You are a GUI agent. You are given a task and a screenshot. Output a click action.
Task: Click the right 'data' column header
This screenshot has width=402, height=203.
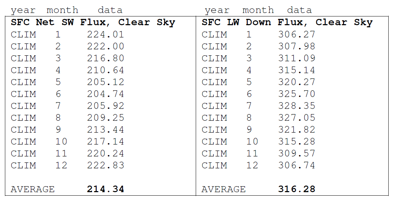pos(299,10)
